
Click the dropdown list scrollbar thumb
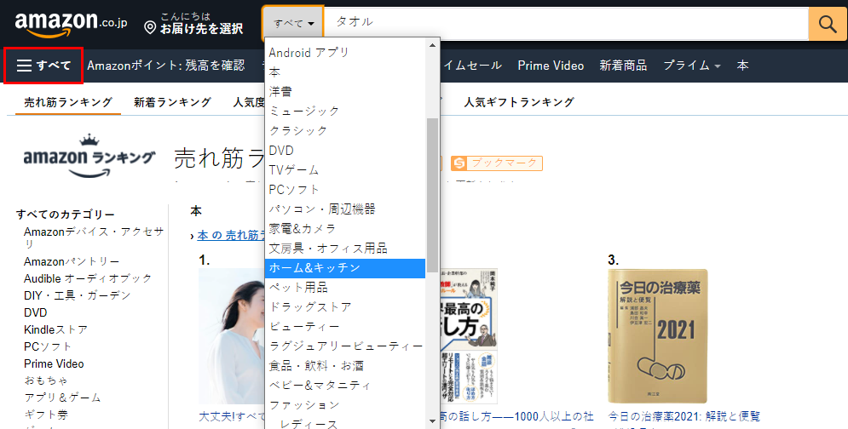point(432,195)
